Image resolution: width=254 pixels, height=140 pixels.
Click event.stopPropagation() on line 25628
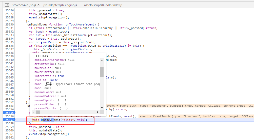(x=49, y=17)
